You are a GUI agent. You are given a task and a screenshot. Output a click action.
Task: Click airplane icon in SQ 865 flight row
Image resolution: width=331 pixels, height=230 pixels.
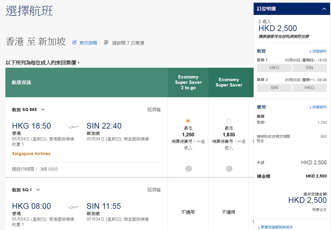(x=73, y=126)
